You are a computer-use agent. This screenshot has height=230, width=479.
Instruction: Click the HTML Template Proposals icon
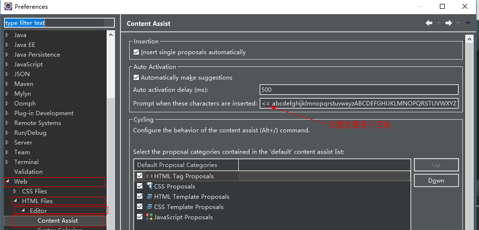[149, 197]
